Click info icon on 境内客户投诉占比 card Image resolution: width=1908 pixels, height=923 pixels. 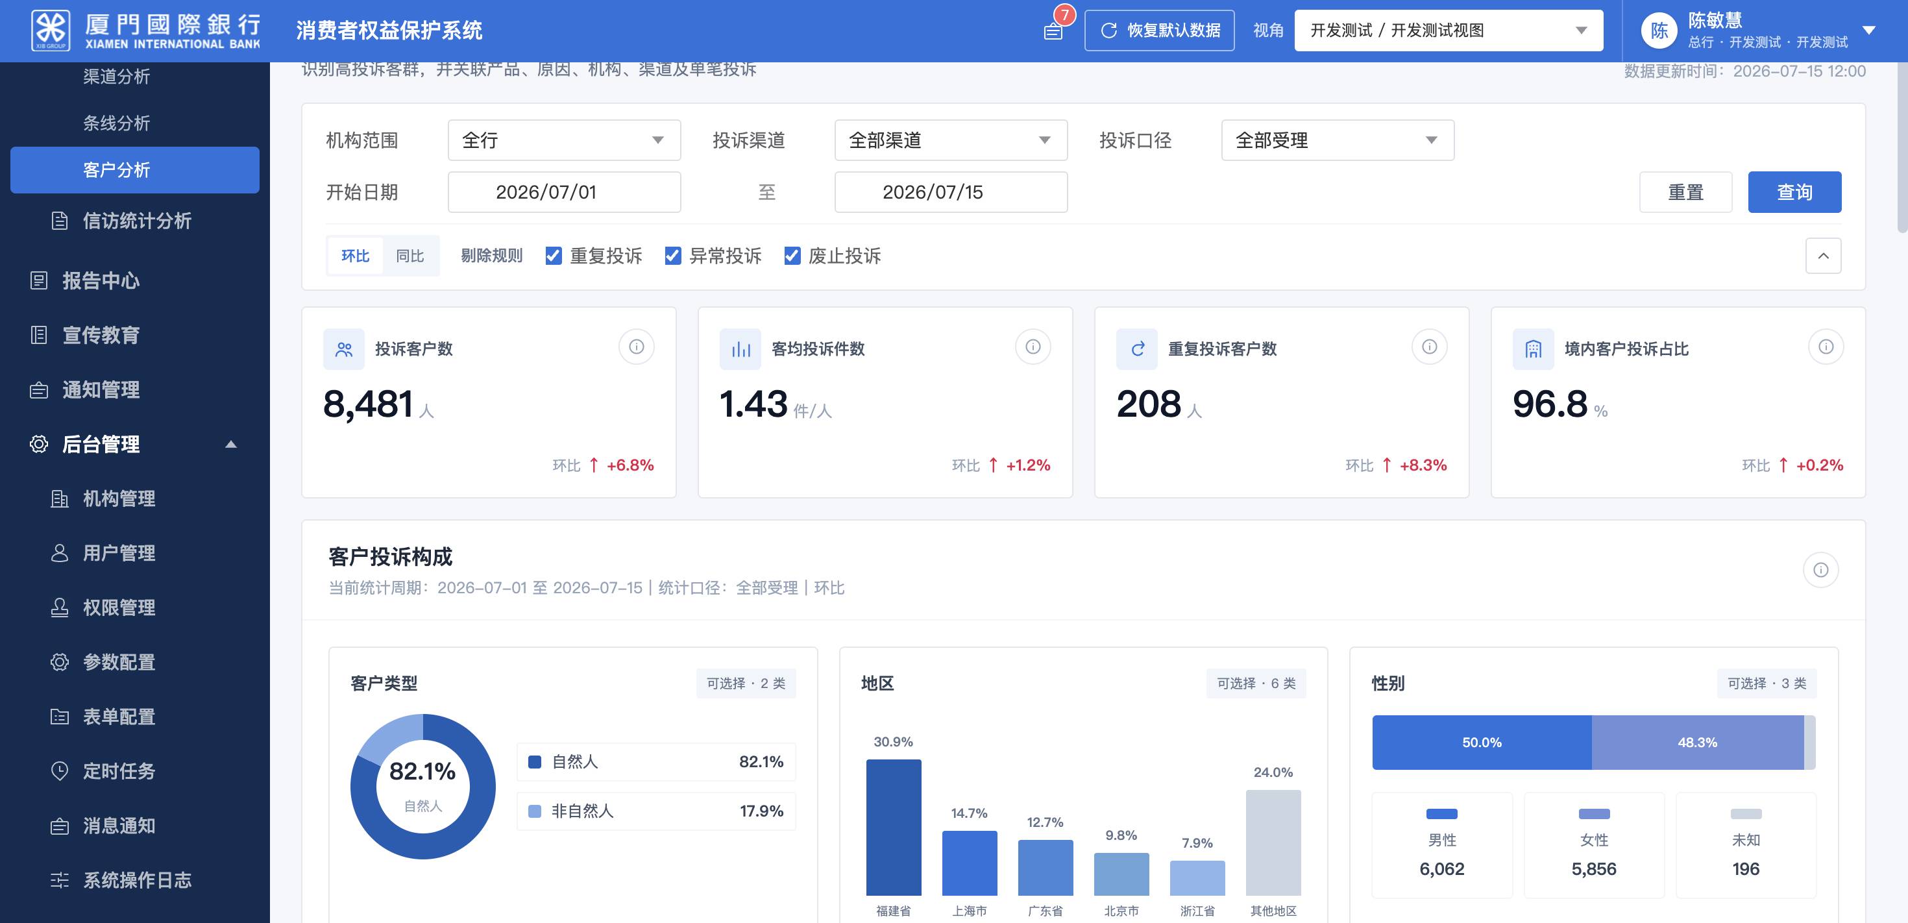[1826, 347]
